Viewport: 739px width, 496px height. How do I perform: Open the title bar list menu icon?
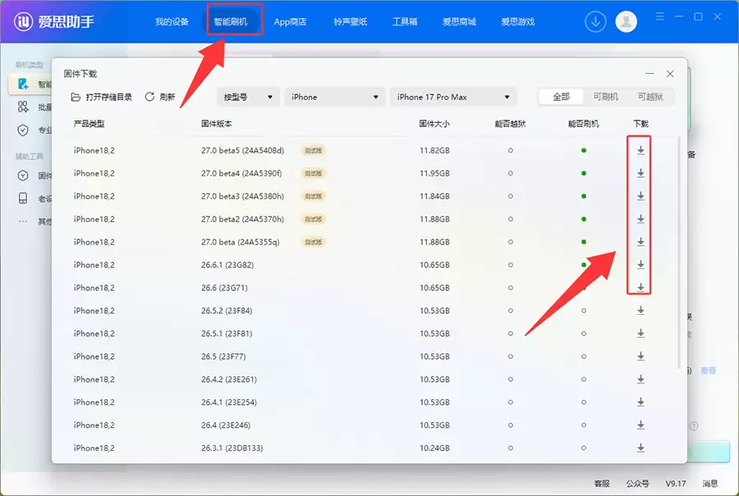(660, 16)
